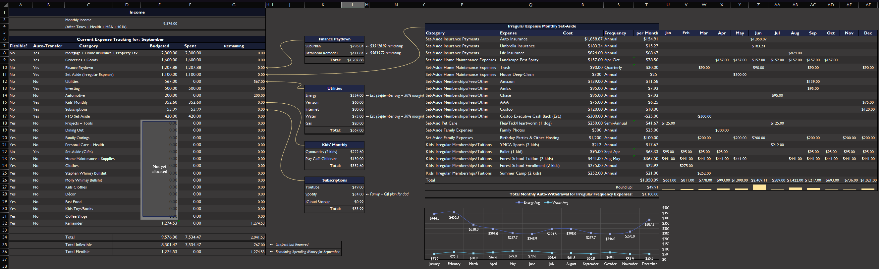Select Summer Camp (2 kids) cell
Image resolution: width=879 pixels, height=269 pixels.
[520, 173]
